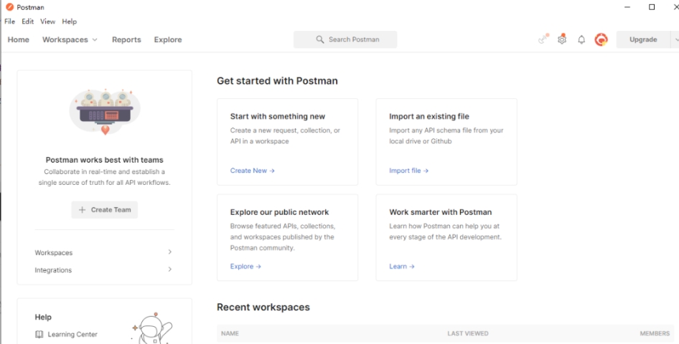This screenshot has width=679, height=344.
Task: Click the NAME column header
Action: point(230,334)
